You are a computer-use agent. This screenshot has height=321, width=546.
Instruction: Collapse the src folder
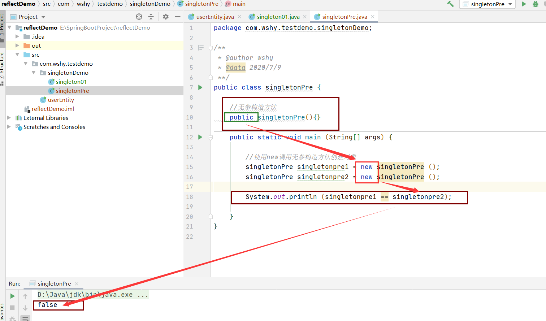coord(17,55)
